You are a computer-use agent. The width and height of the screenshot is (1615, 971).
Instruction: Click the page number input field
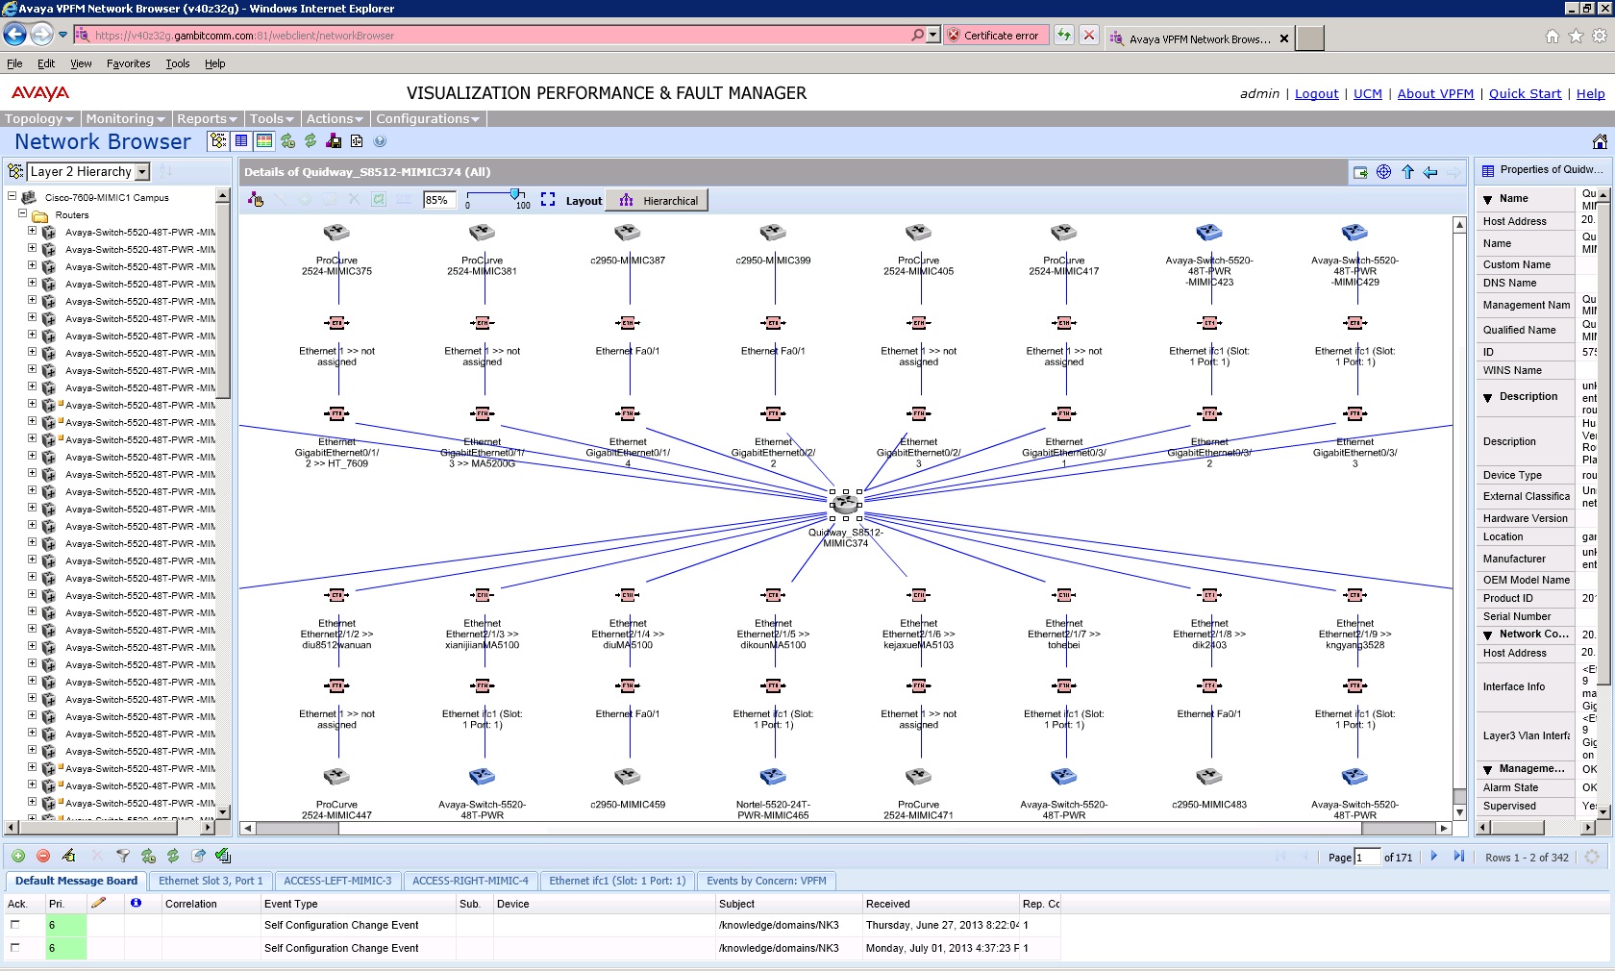[1366, 857]
